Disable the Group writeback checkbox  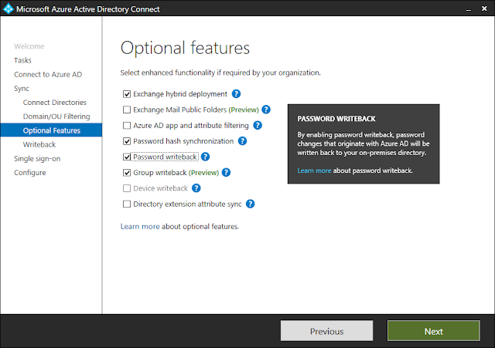127,172
